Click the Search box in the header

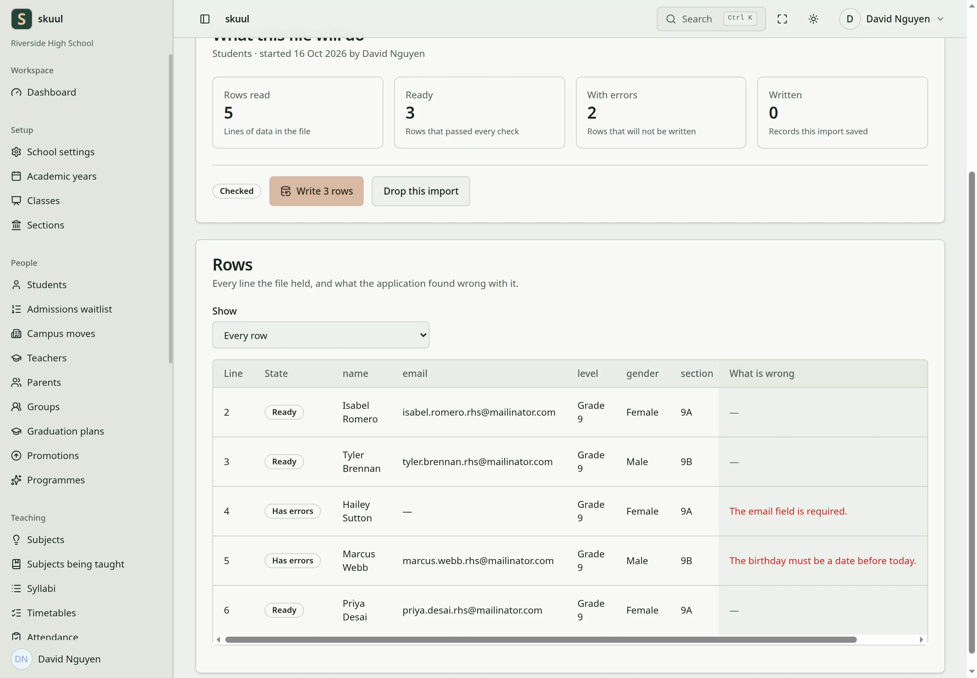coord(711,19)
